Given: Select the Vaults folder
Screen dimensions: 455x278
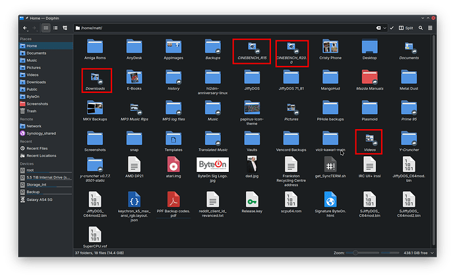Looking at the screenshot, I should tap(252, 142).
